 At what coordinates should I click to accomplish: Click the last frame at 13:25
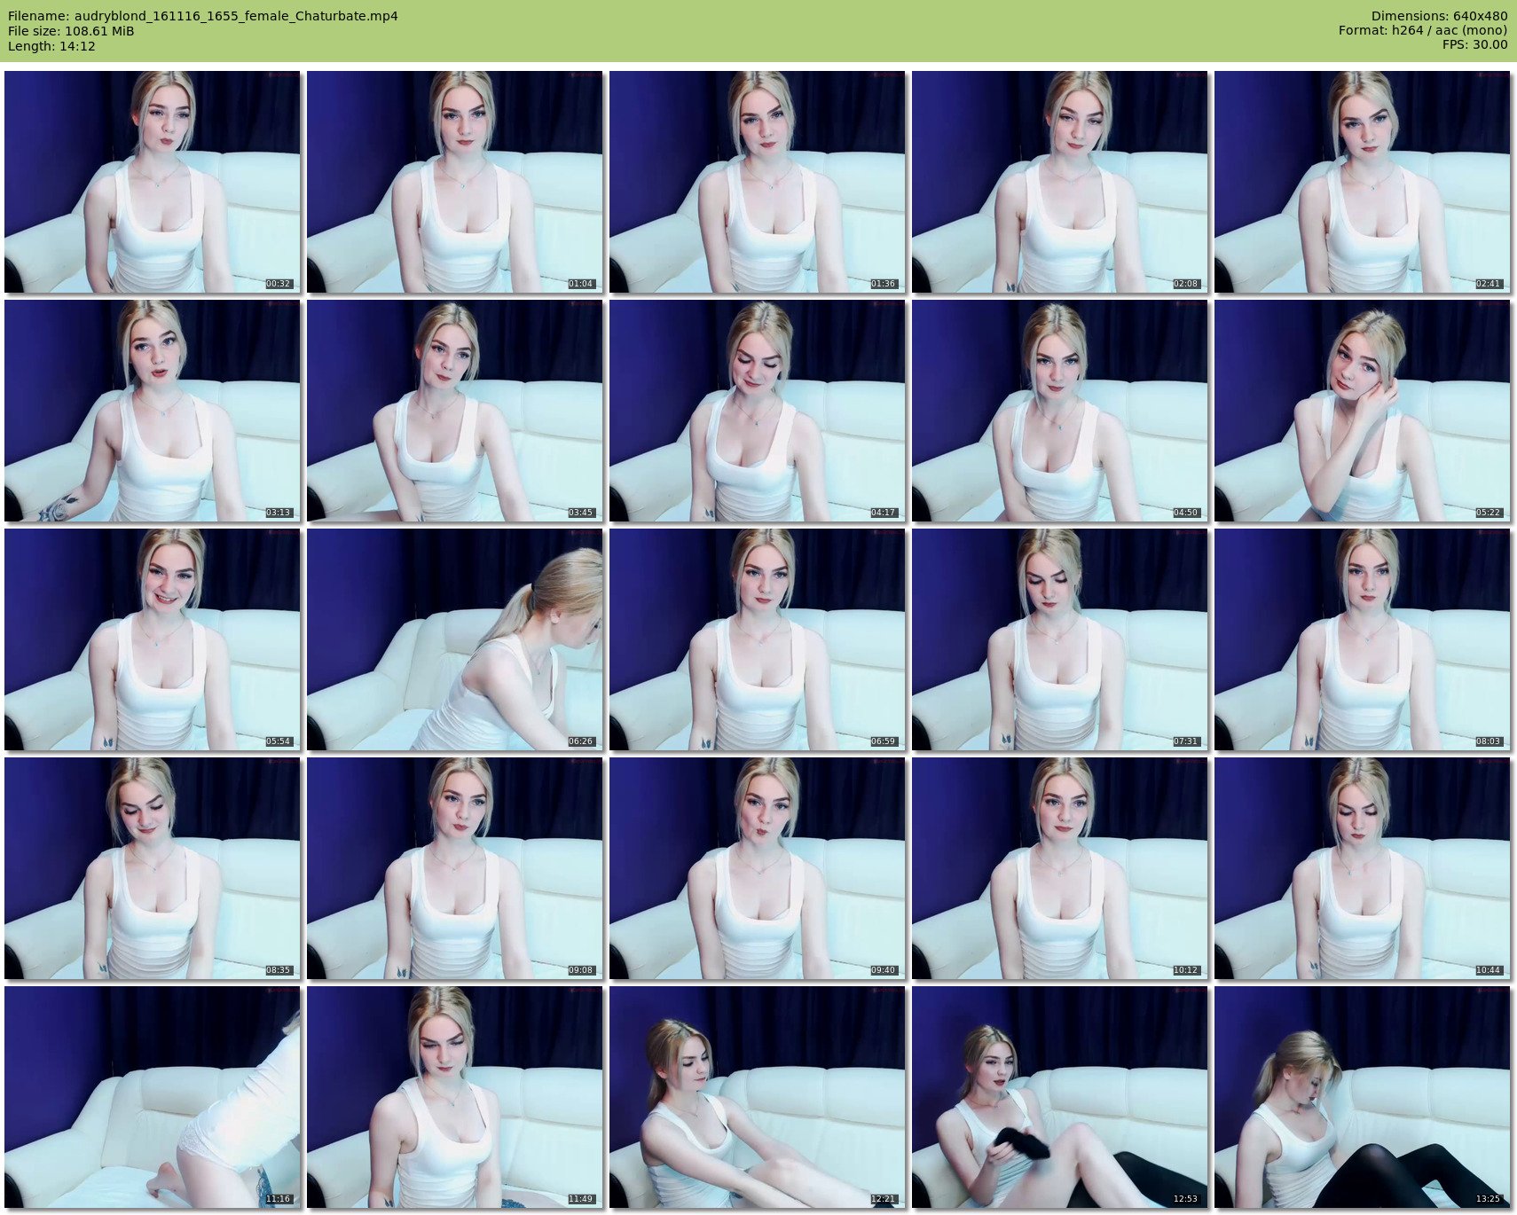coord(1362,1097)
